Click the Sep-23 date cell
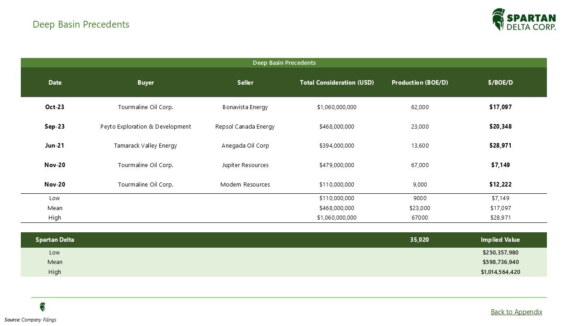Viewport: 579px width, 326px height. point(55,127)
